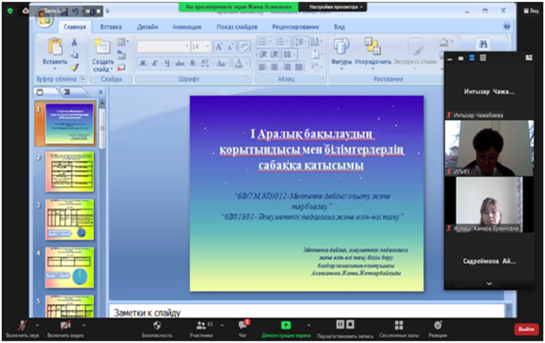Pause or stop the recording
545x343 pixels.
(345, 325)
